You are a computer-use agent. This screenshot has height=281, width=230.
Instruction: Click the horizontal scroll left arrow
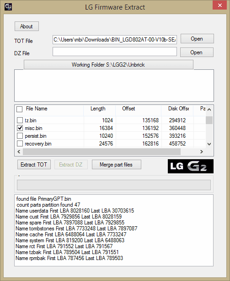(x=19, y=151)
